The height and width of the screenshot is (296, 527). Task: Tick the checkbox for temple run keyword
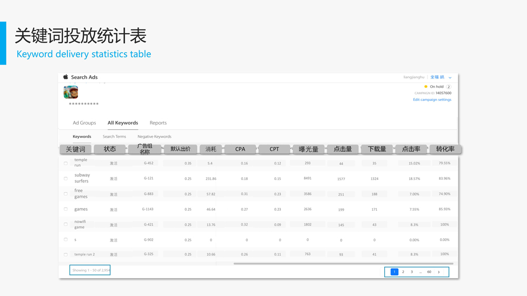[66, 164]
